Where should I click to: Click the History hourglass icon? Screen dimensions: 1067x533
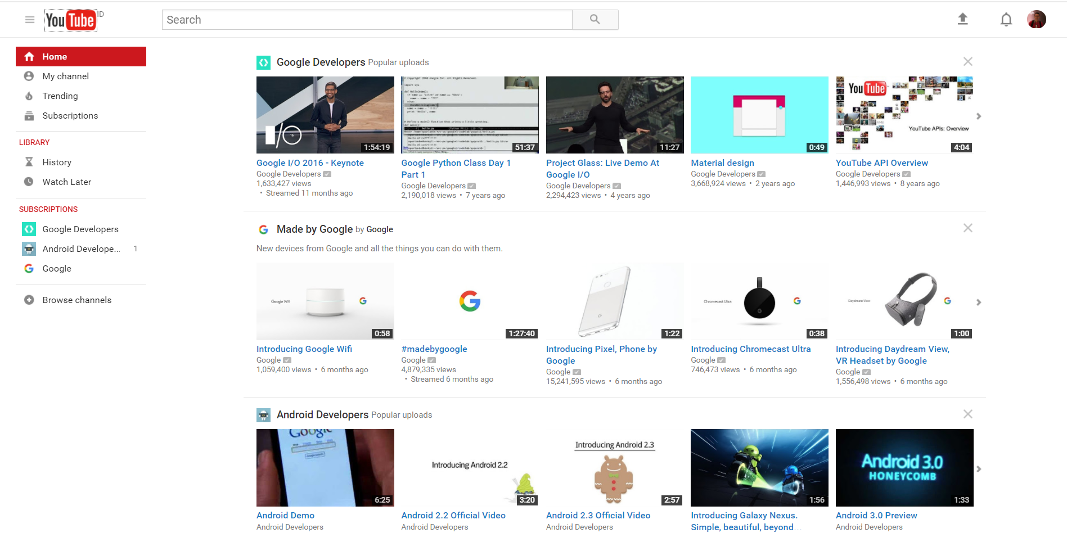tap(29, 162)
